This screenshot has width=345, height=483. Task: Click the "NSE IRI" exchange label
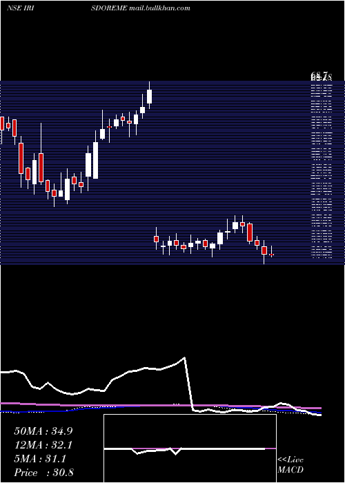20,8
